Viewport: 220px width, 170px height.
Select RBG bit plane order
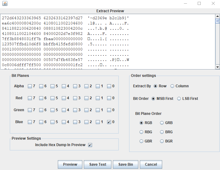141,132
